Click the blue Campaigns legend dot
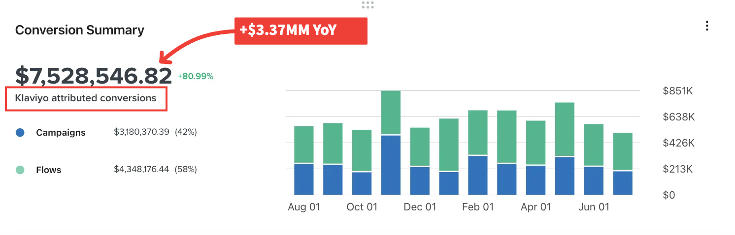 coord(20,132)
